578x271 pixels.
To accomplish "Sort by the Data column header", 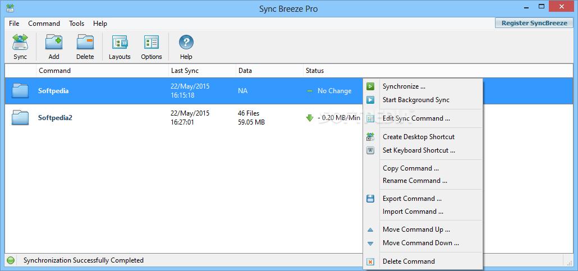I will click(269, 71).
